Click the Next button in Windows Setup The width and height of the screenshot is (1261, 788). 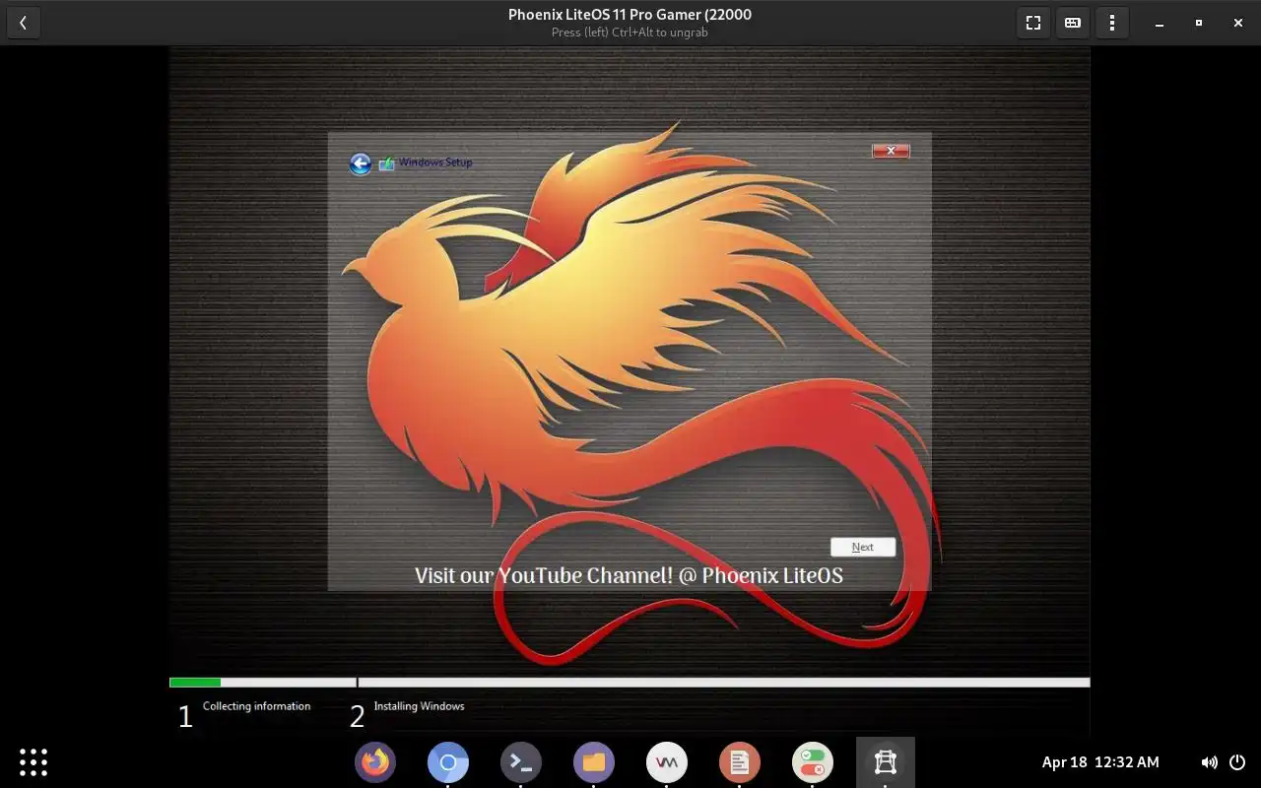point(862,547)
